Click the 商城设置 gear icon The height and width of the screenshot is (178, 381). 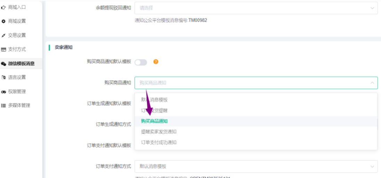click(3, 21)
